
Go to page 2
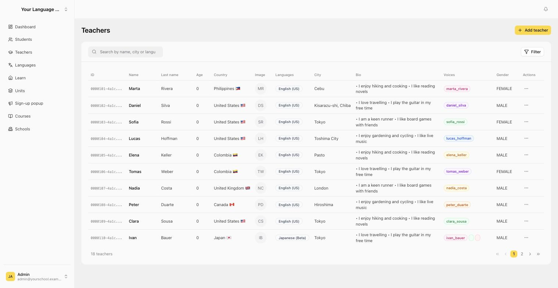click(x=522, y=254)
